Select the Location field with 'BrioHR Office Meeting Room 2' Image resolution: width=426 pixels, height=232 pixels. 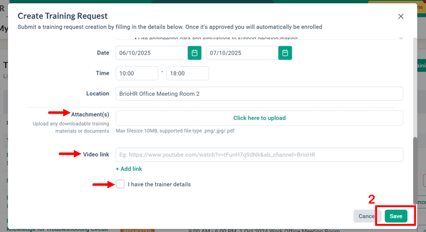coord(259,93)
